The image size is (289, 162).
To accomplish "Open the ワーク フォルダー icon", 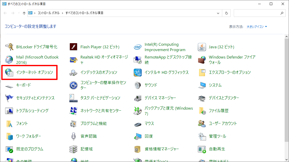I will point(9,136).
